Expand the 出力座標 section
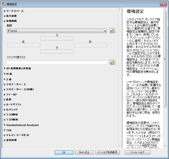The width and height of the screenshot is (169, 159). (x=10, y=16)
